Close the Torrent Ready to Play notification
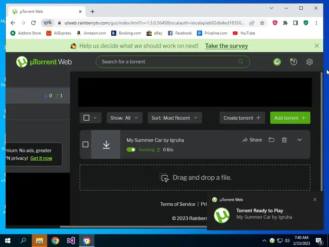 pyautogui.click(x=315, y=199)
